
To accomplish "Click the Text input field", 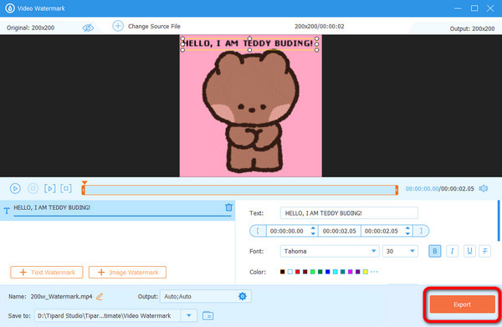I will coord(349,213).
